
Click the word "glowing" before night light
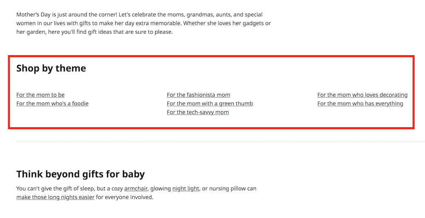pos(160,189)
